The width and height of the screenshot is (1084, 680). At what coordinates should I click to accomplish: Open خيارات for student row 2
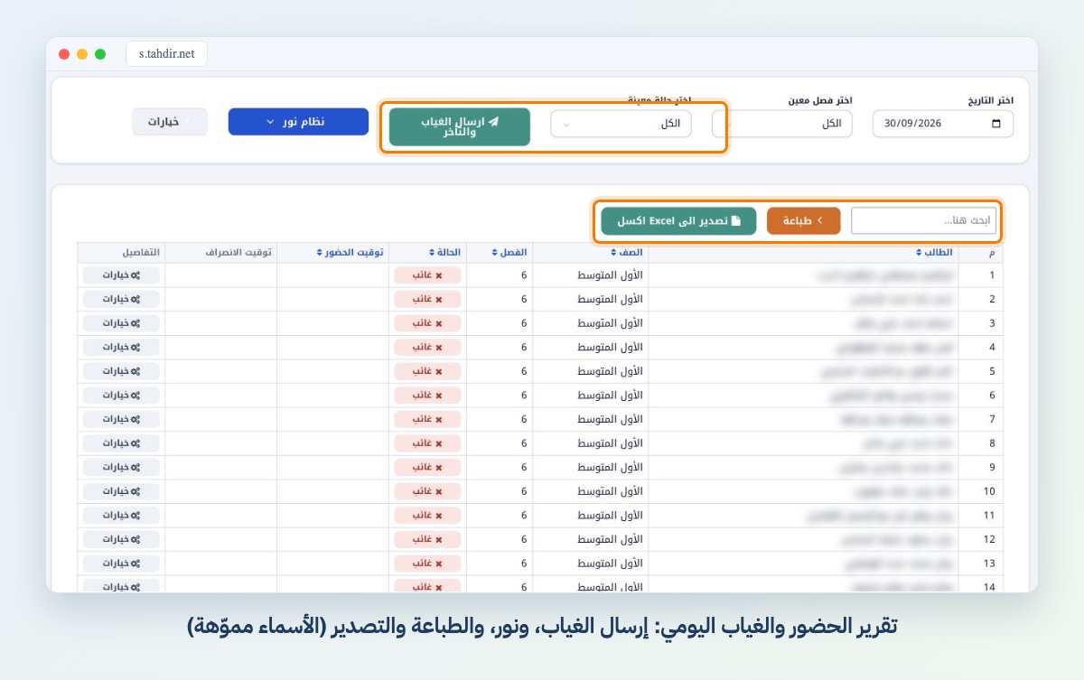(x=121, y=299)
